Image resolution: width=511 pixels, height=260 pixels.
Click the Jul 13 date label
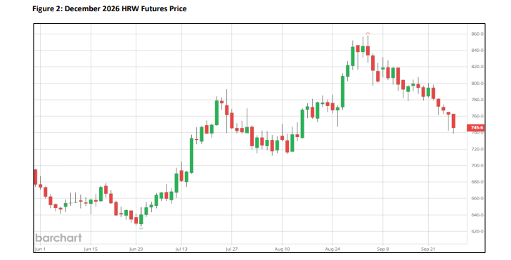pos(181,249)
